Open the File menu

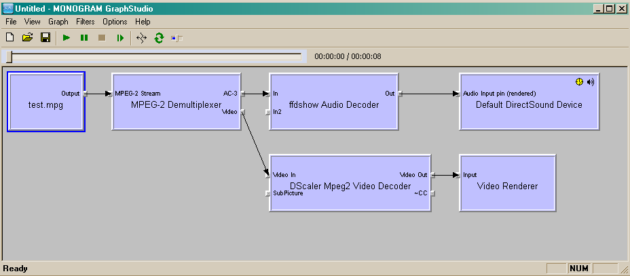pos(12,22)
